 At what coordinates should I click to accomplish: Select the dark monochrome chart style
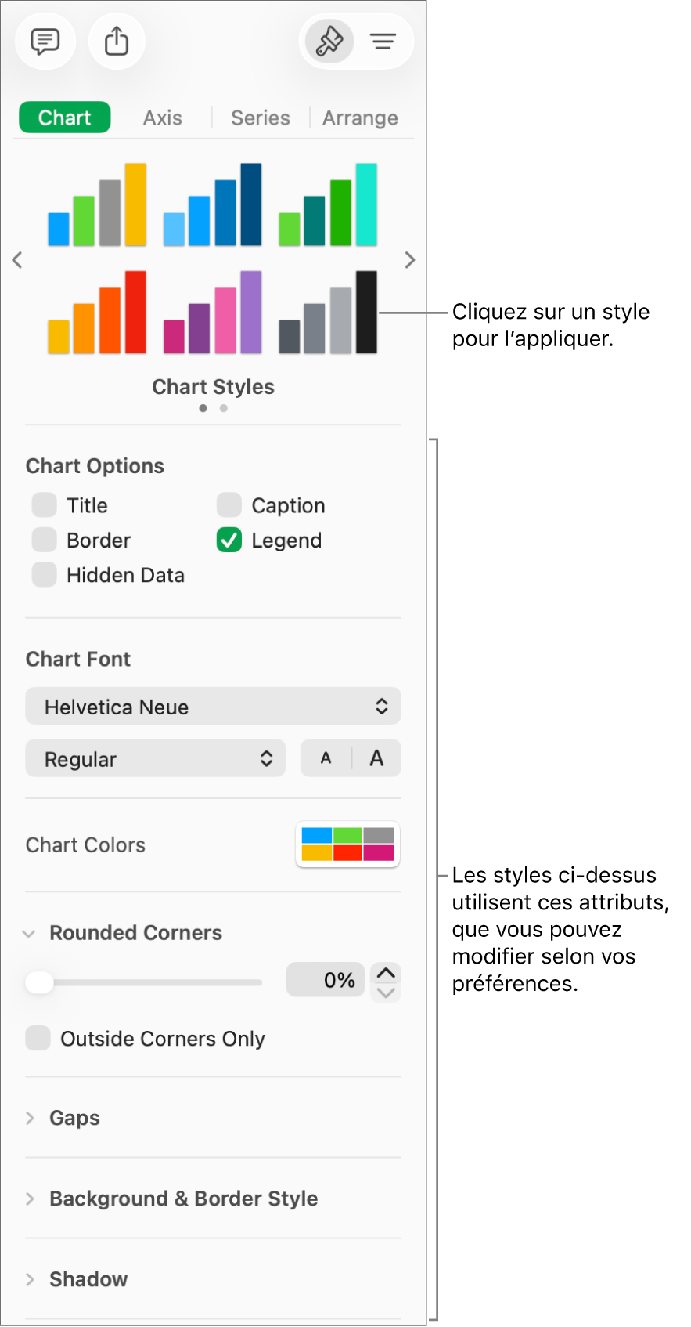326,312
